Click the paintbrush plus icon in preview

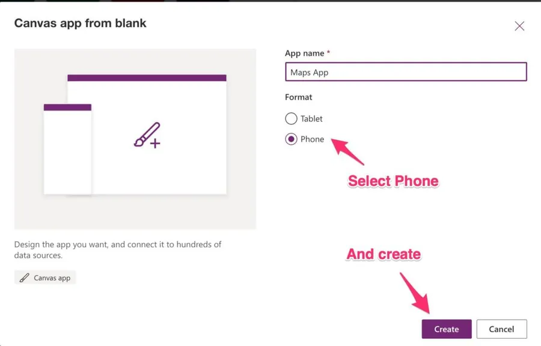coord(147,135)
